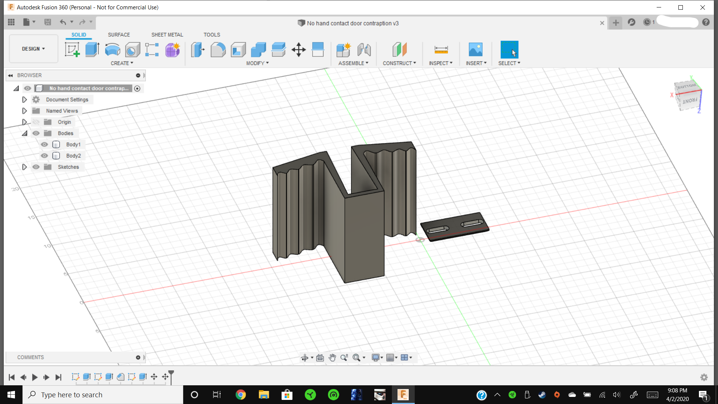Click the Offset Face tool
Viewport: 718px width, 404px height.
279,49
